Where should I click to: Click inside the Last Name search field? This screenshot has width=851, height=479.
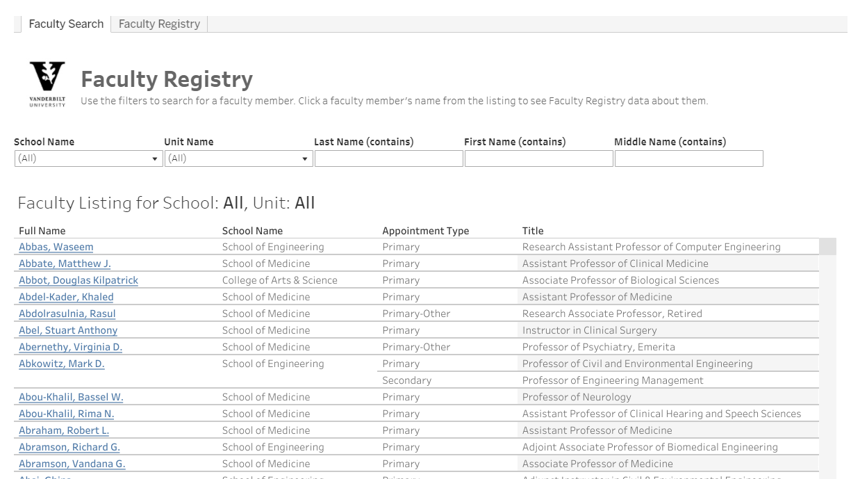click(x=388, y=159)
